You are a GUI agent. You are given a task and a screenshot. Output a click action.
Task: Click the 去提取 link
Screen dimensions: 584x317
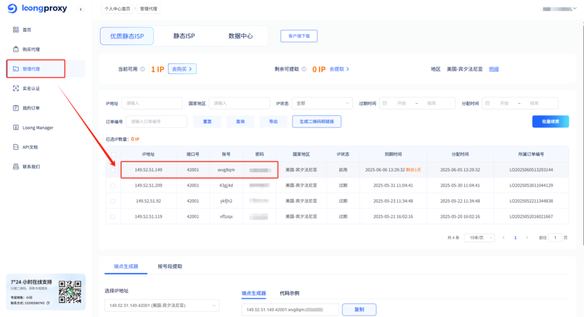pyautogui.click(x=339, y=69)
